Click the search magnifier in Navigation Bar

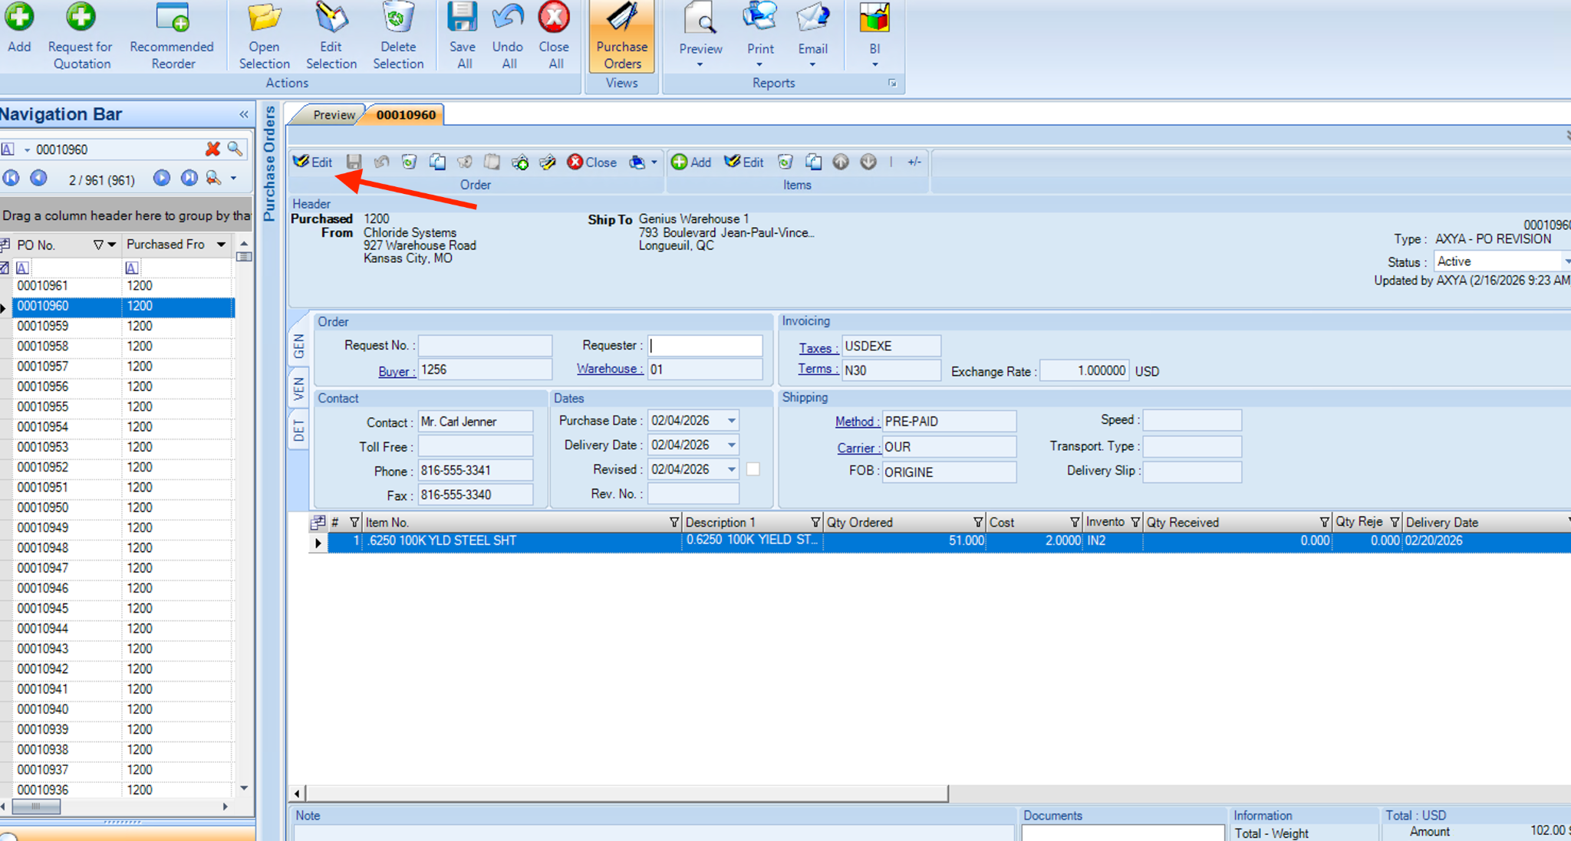235,149
